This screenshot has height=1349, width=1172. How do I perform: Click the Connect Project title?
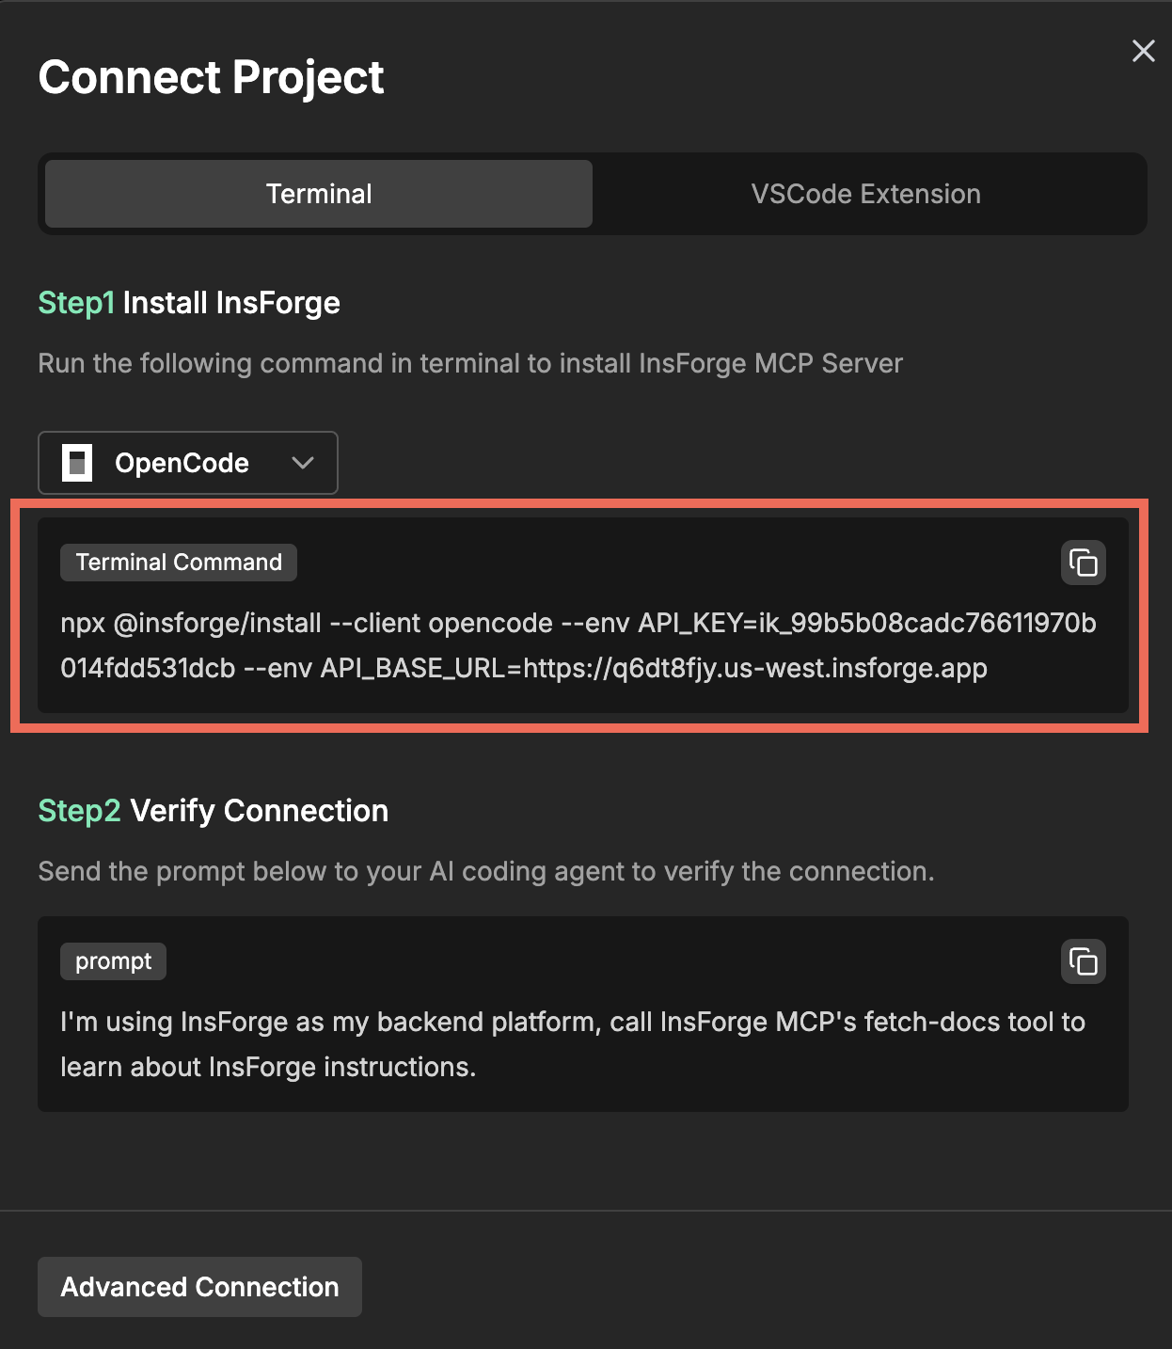tap(211, 77)
